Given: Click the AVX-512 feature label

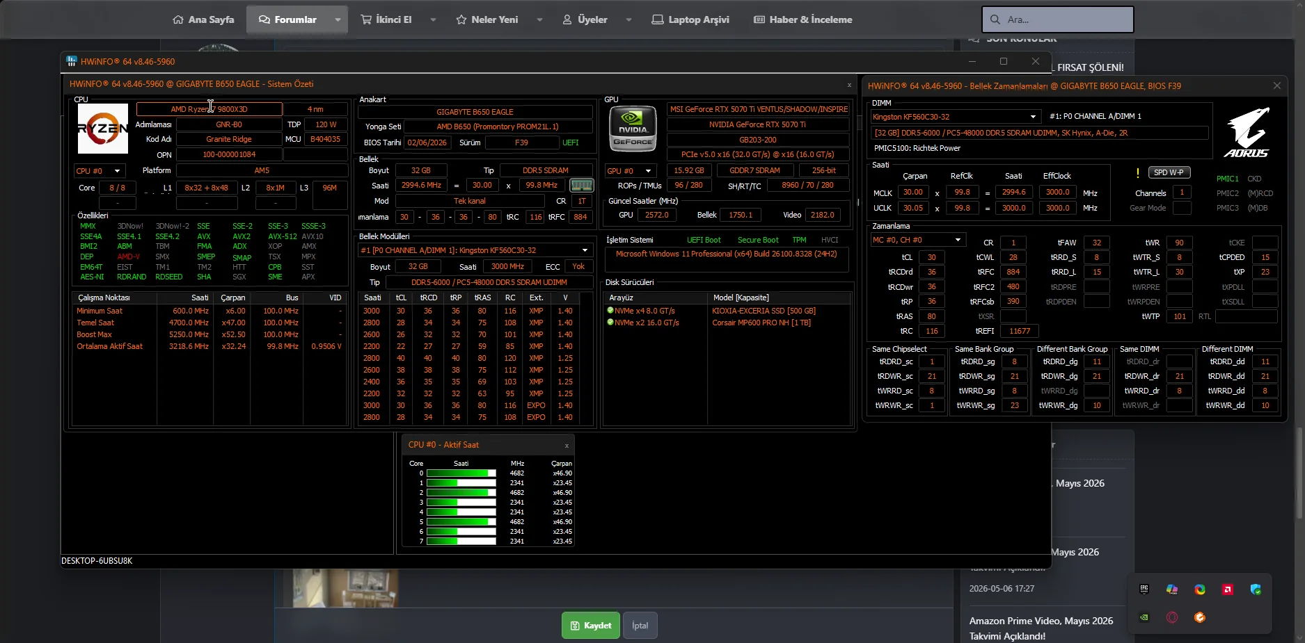Looking at the screenshot, I should coord(283,236).
